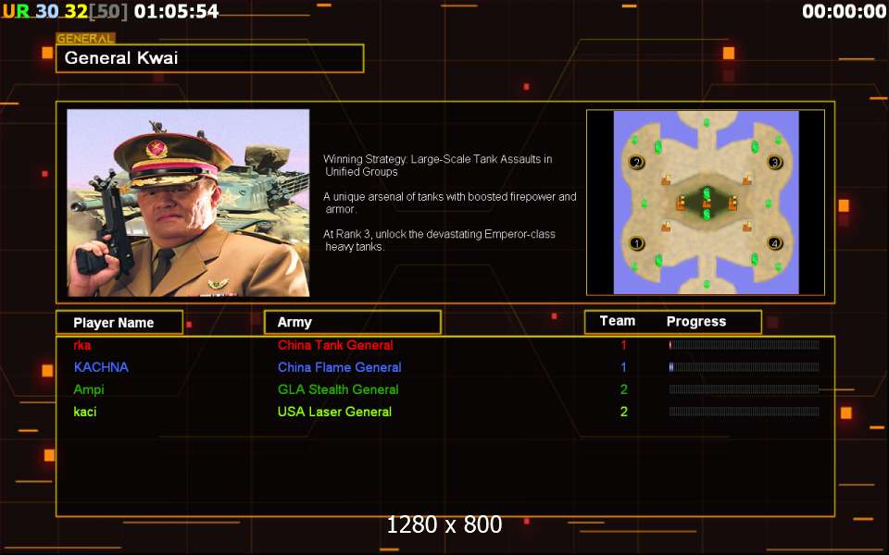Image resolution: width=889 pixels, height=555 pixels.
Task: Click China Tank General army entry
Action: [335, 345]
